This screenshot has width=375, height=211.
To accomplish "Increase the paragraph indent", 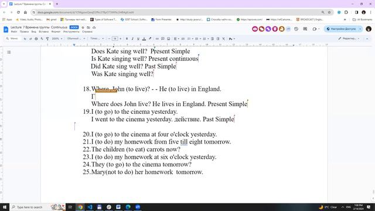I will (x=218, y=39).
